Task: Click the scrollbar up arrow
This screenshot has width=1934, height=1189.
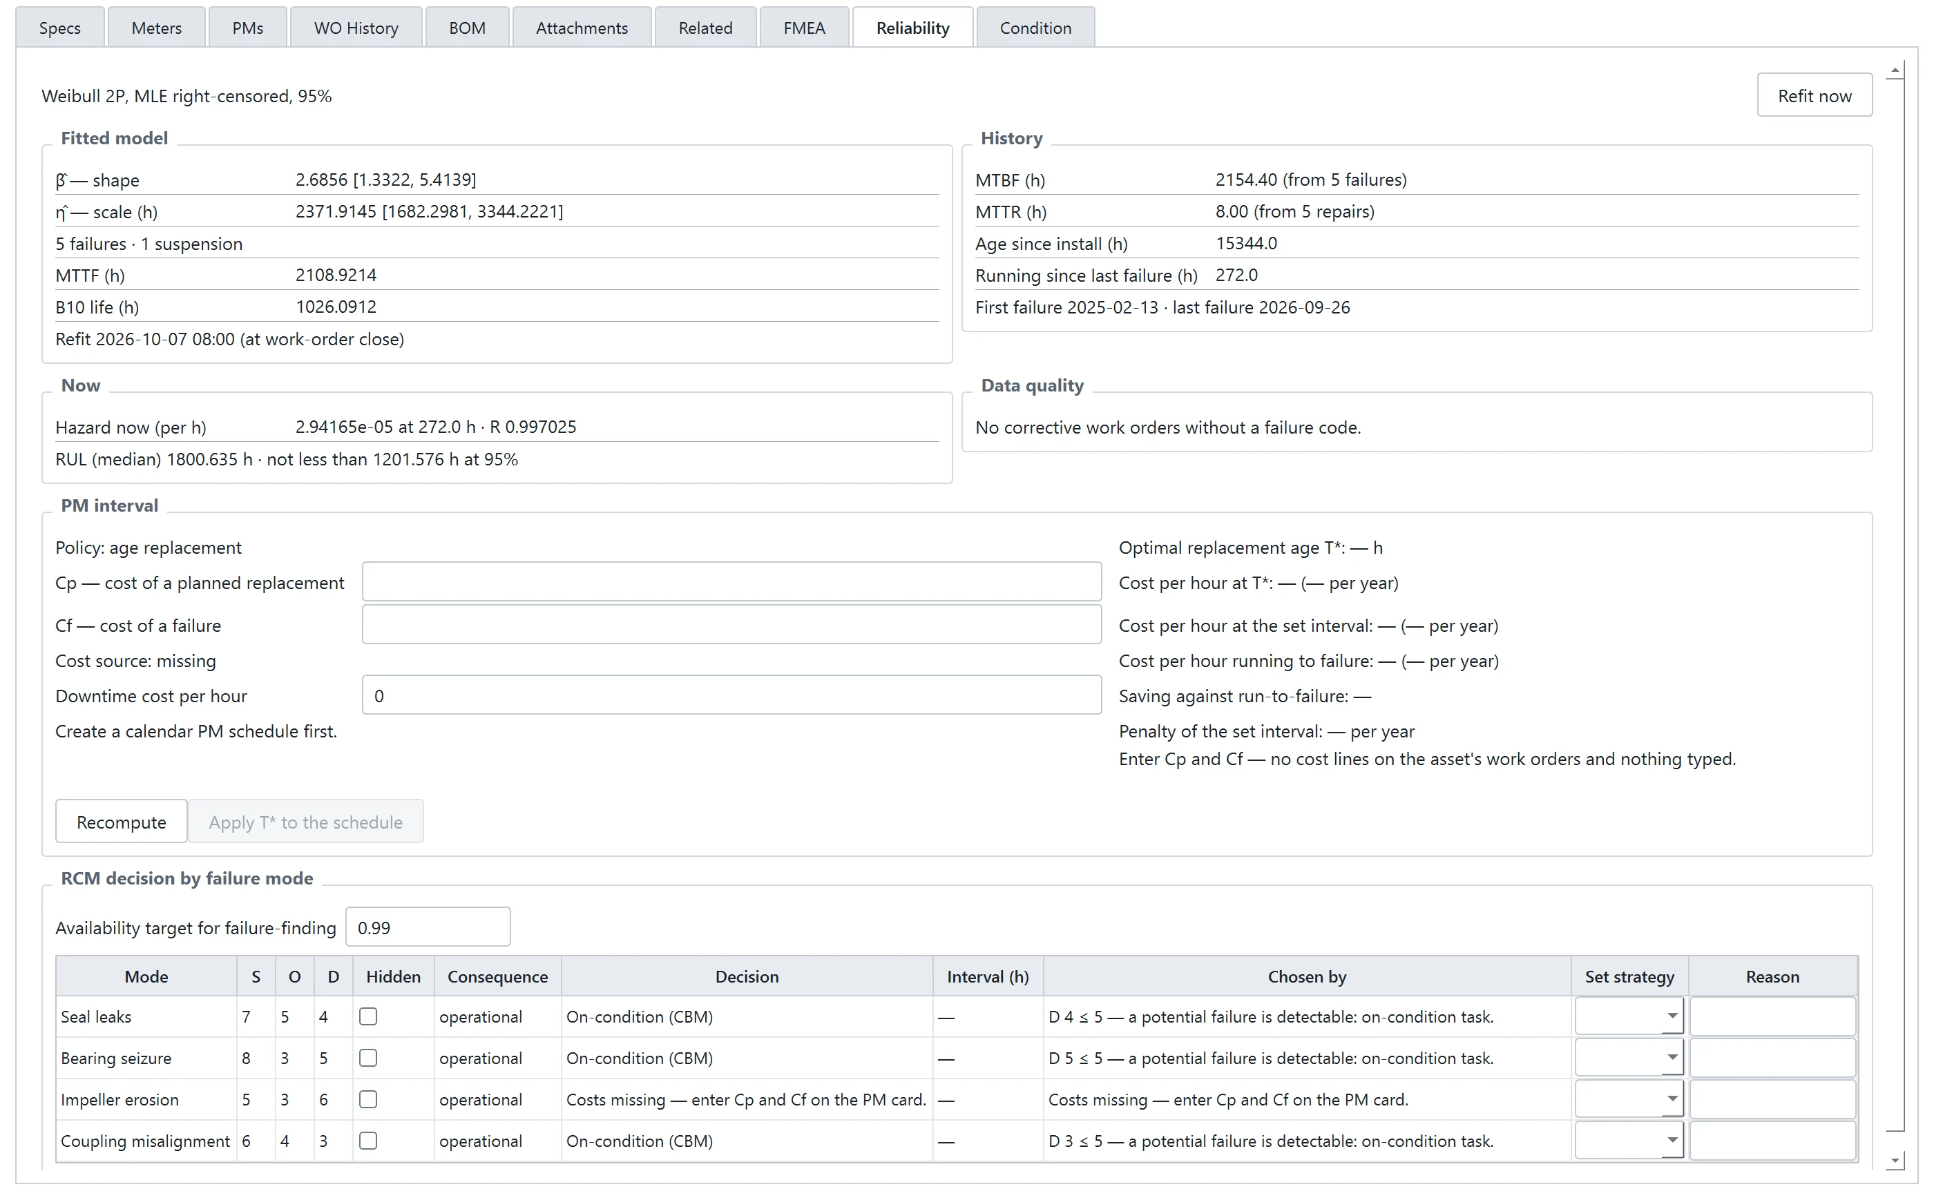Action: point(1895,70)
